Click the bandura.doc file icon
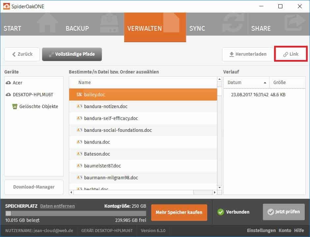Image resolution: width=310 pixels, height=237 pixels. [79, 142]
